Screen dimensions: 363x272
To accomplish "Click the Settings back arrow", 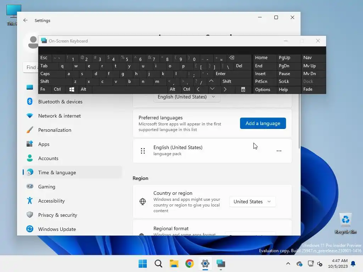I will click(x=26, y=20).
